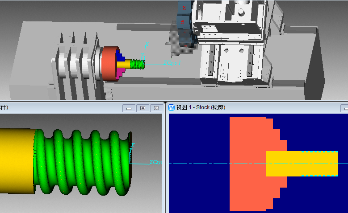Maximize the left workpiece view window
348x213 pixels.
click(x=143, y=108)
